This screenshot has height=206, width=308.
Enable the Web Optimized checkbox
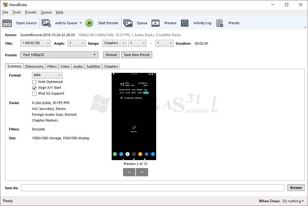point(34,82)
